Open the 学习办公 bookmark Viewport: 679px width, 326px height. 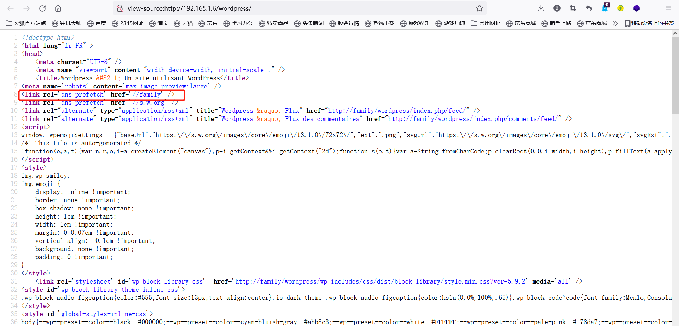pyautogui.click(x=238, y=23)
